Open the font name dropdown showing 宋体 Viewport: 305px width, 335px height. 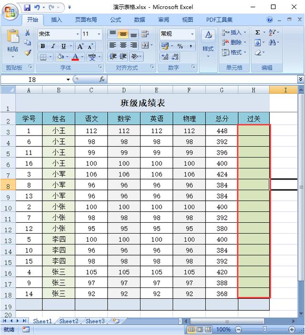(59, 34)
